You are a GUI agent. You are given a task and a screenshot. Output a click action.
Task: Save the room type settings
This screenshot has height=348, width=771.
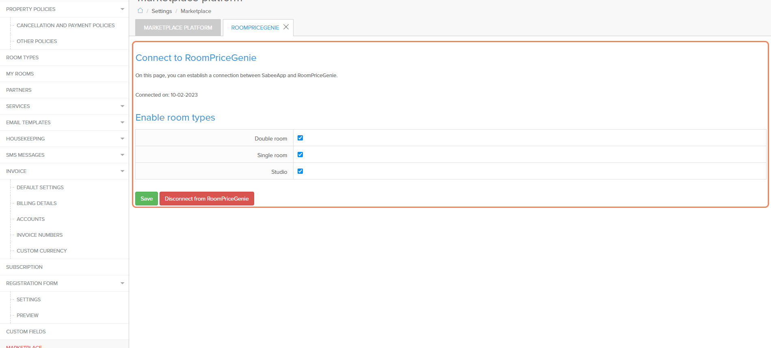(147, 199)
